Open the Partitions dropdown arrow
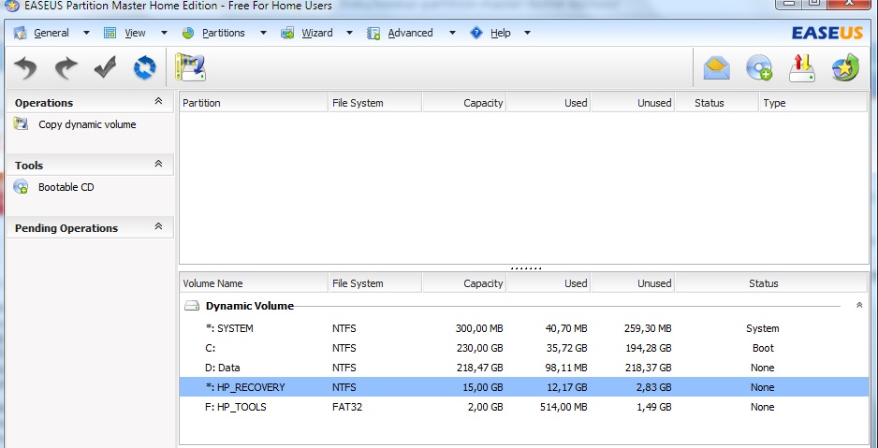The height and width of the screenshot is (448, 878). [x=263, y=33]
